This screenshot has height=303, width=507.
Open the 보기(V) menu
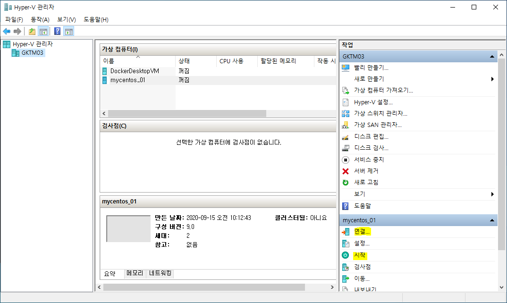[66, 20]
